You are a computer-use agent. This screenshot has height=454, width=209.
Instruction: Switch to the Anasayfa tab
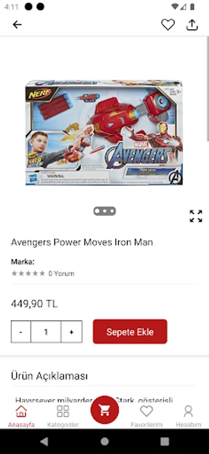[21, 416]
